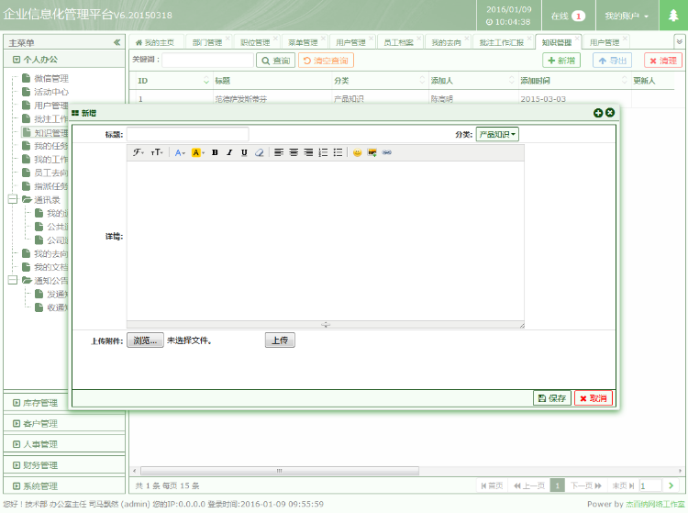
Task: Open the 我的账户 account dropdown
Action: tap(627, 17)
